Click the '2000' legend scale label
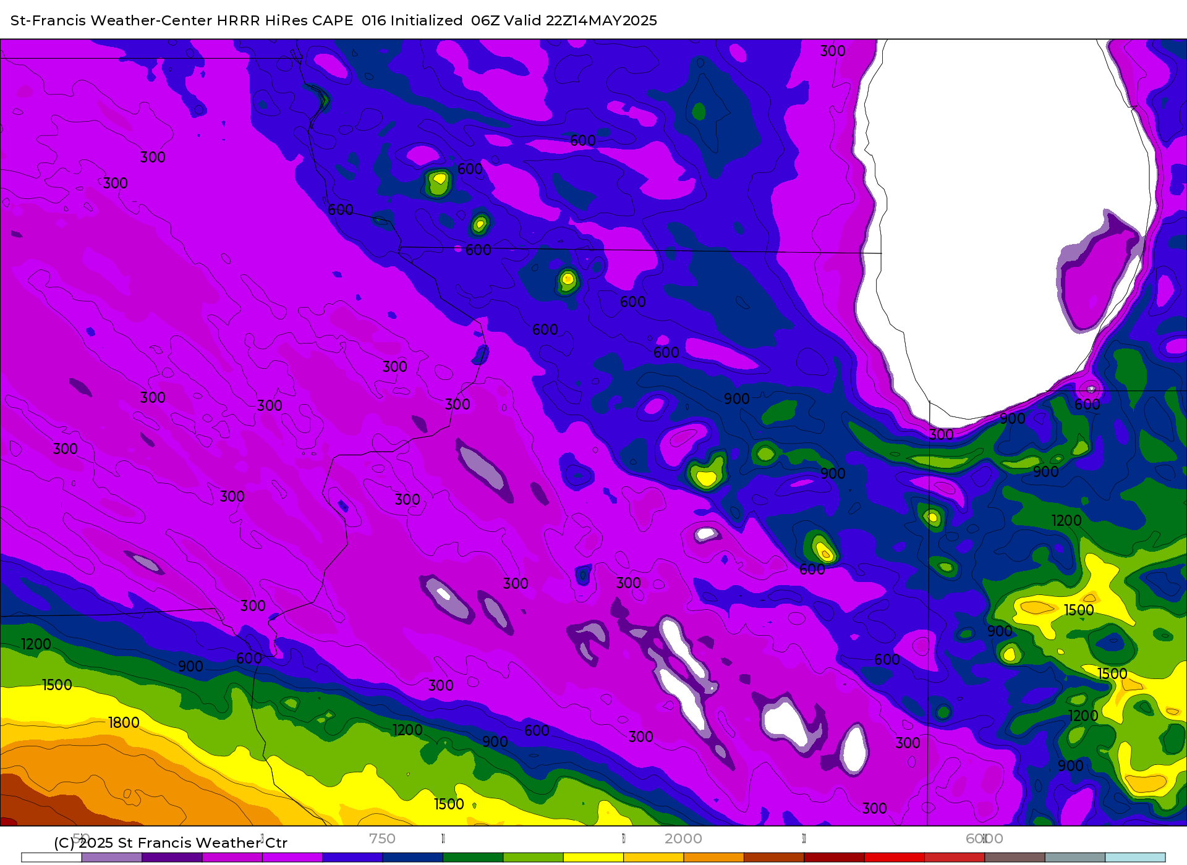 683,838
